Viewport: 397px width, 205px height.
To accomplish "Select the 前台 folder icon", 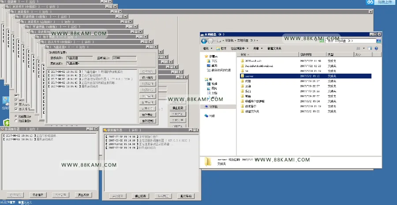I will point(242,96).
